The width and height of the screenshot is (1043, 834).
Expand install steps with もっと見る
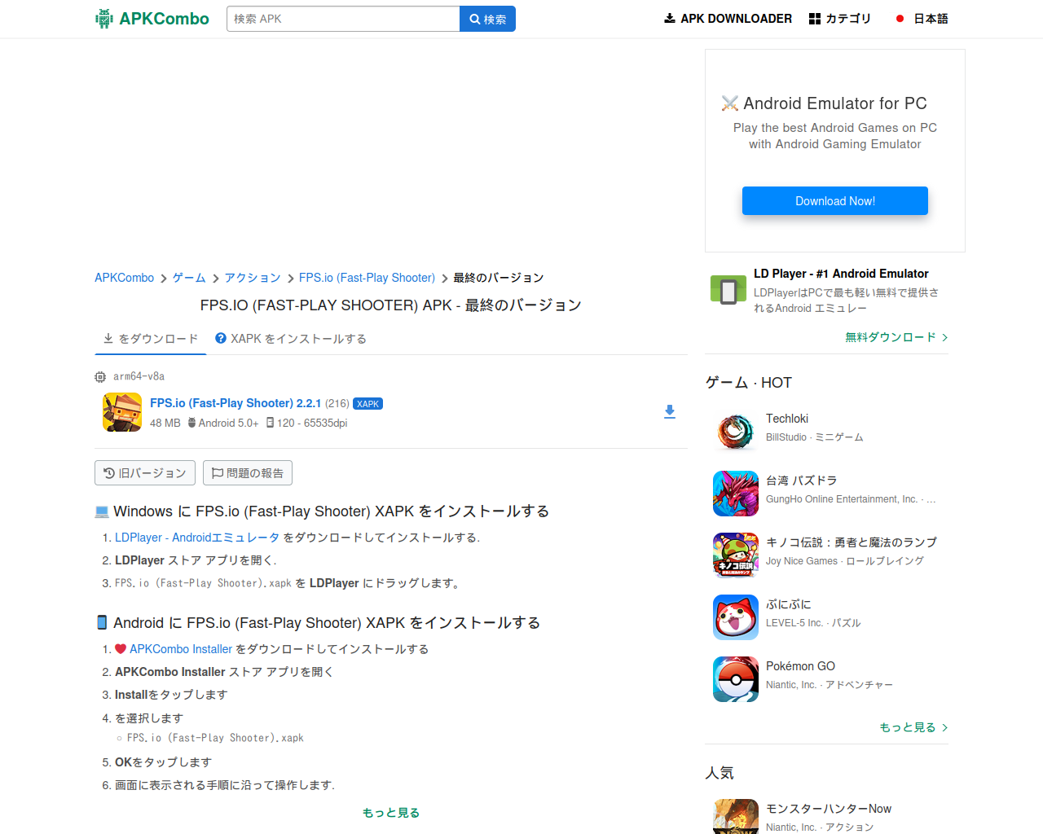391,813
